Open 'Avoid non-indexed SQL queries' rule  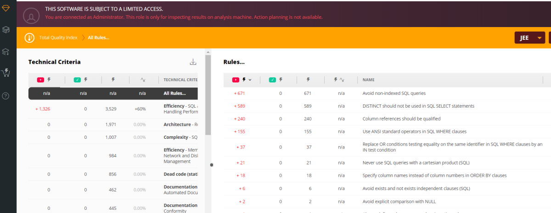394,93
